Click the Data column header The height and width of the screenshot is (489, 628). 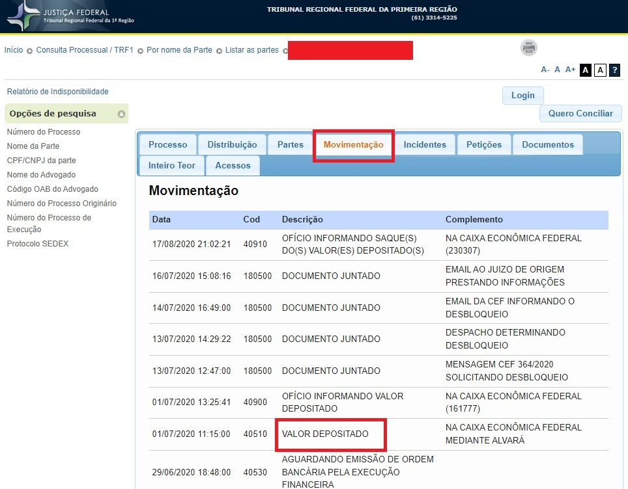tap(162, 220)
